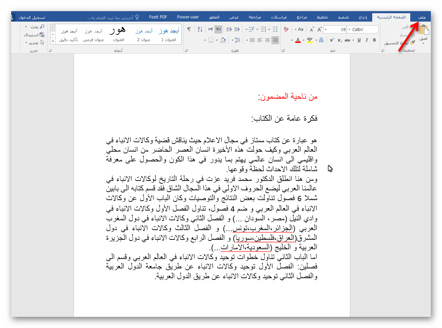
Task: Click Sign in (تسجيل الدخول)
Action: click(32, 17)
